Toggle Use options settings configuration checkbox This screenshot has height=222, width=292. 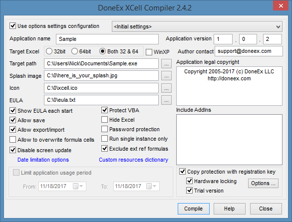click(12, 25)
